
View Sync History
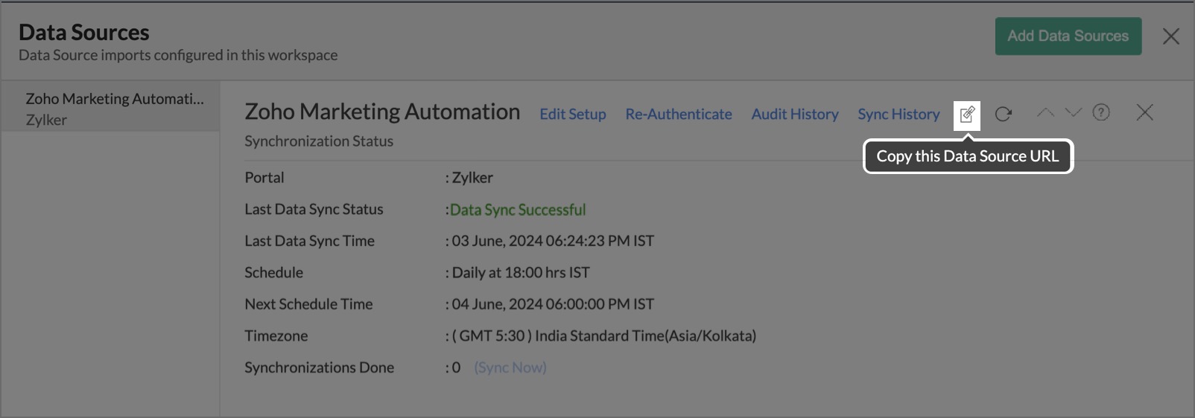(898, 114)
